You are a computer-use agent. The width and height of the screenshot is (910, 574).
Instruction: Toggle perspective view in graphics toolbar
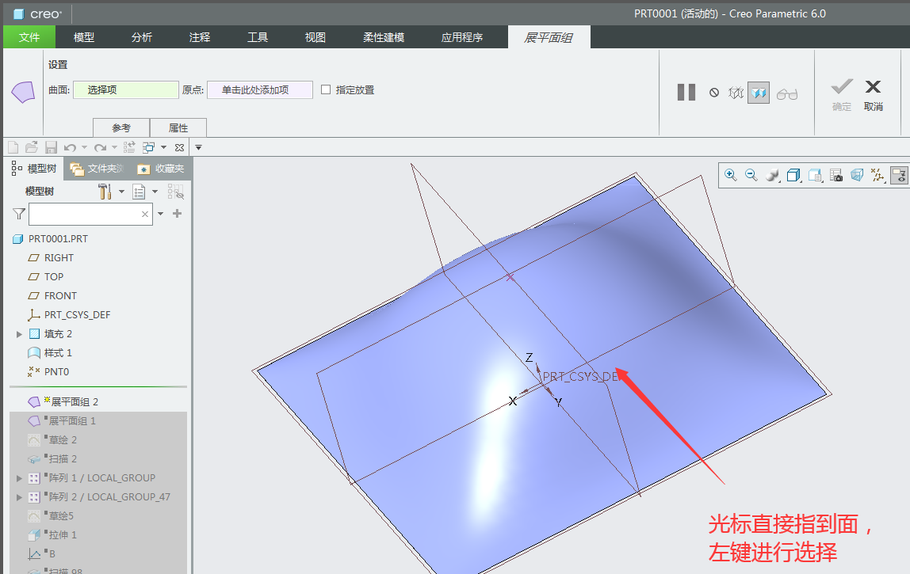[857, 175]
